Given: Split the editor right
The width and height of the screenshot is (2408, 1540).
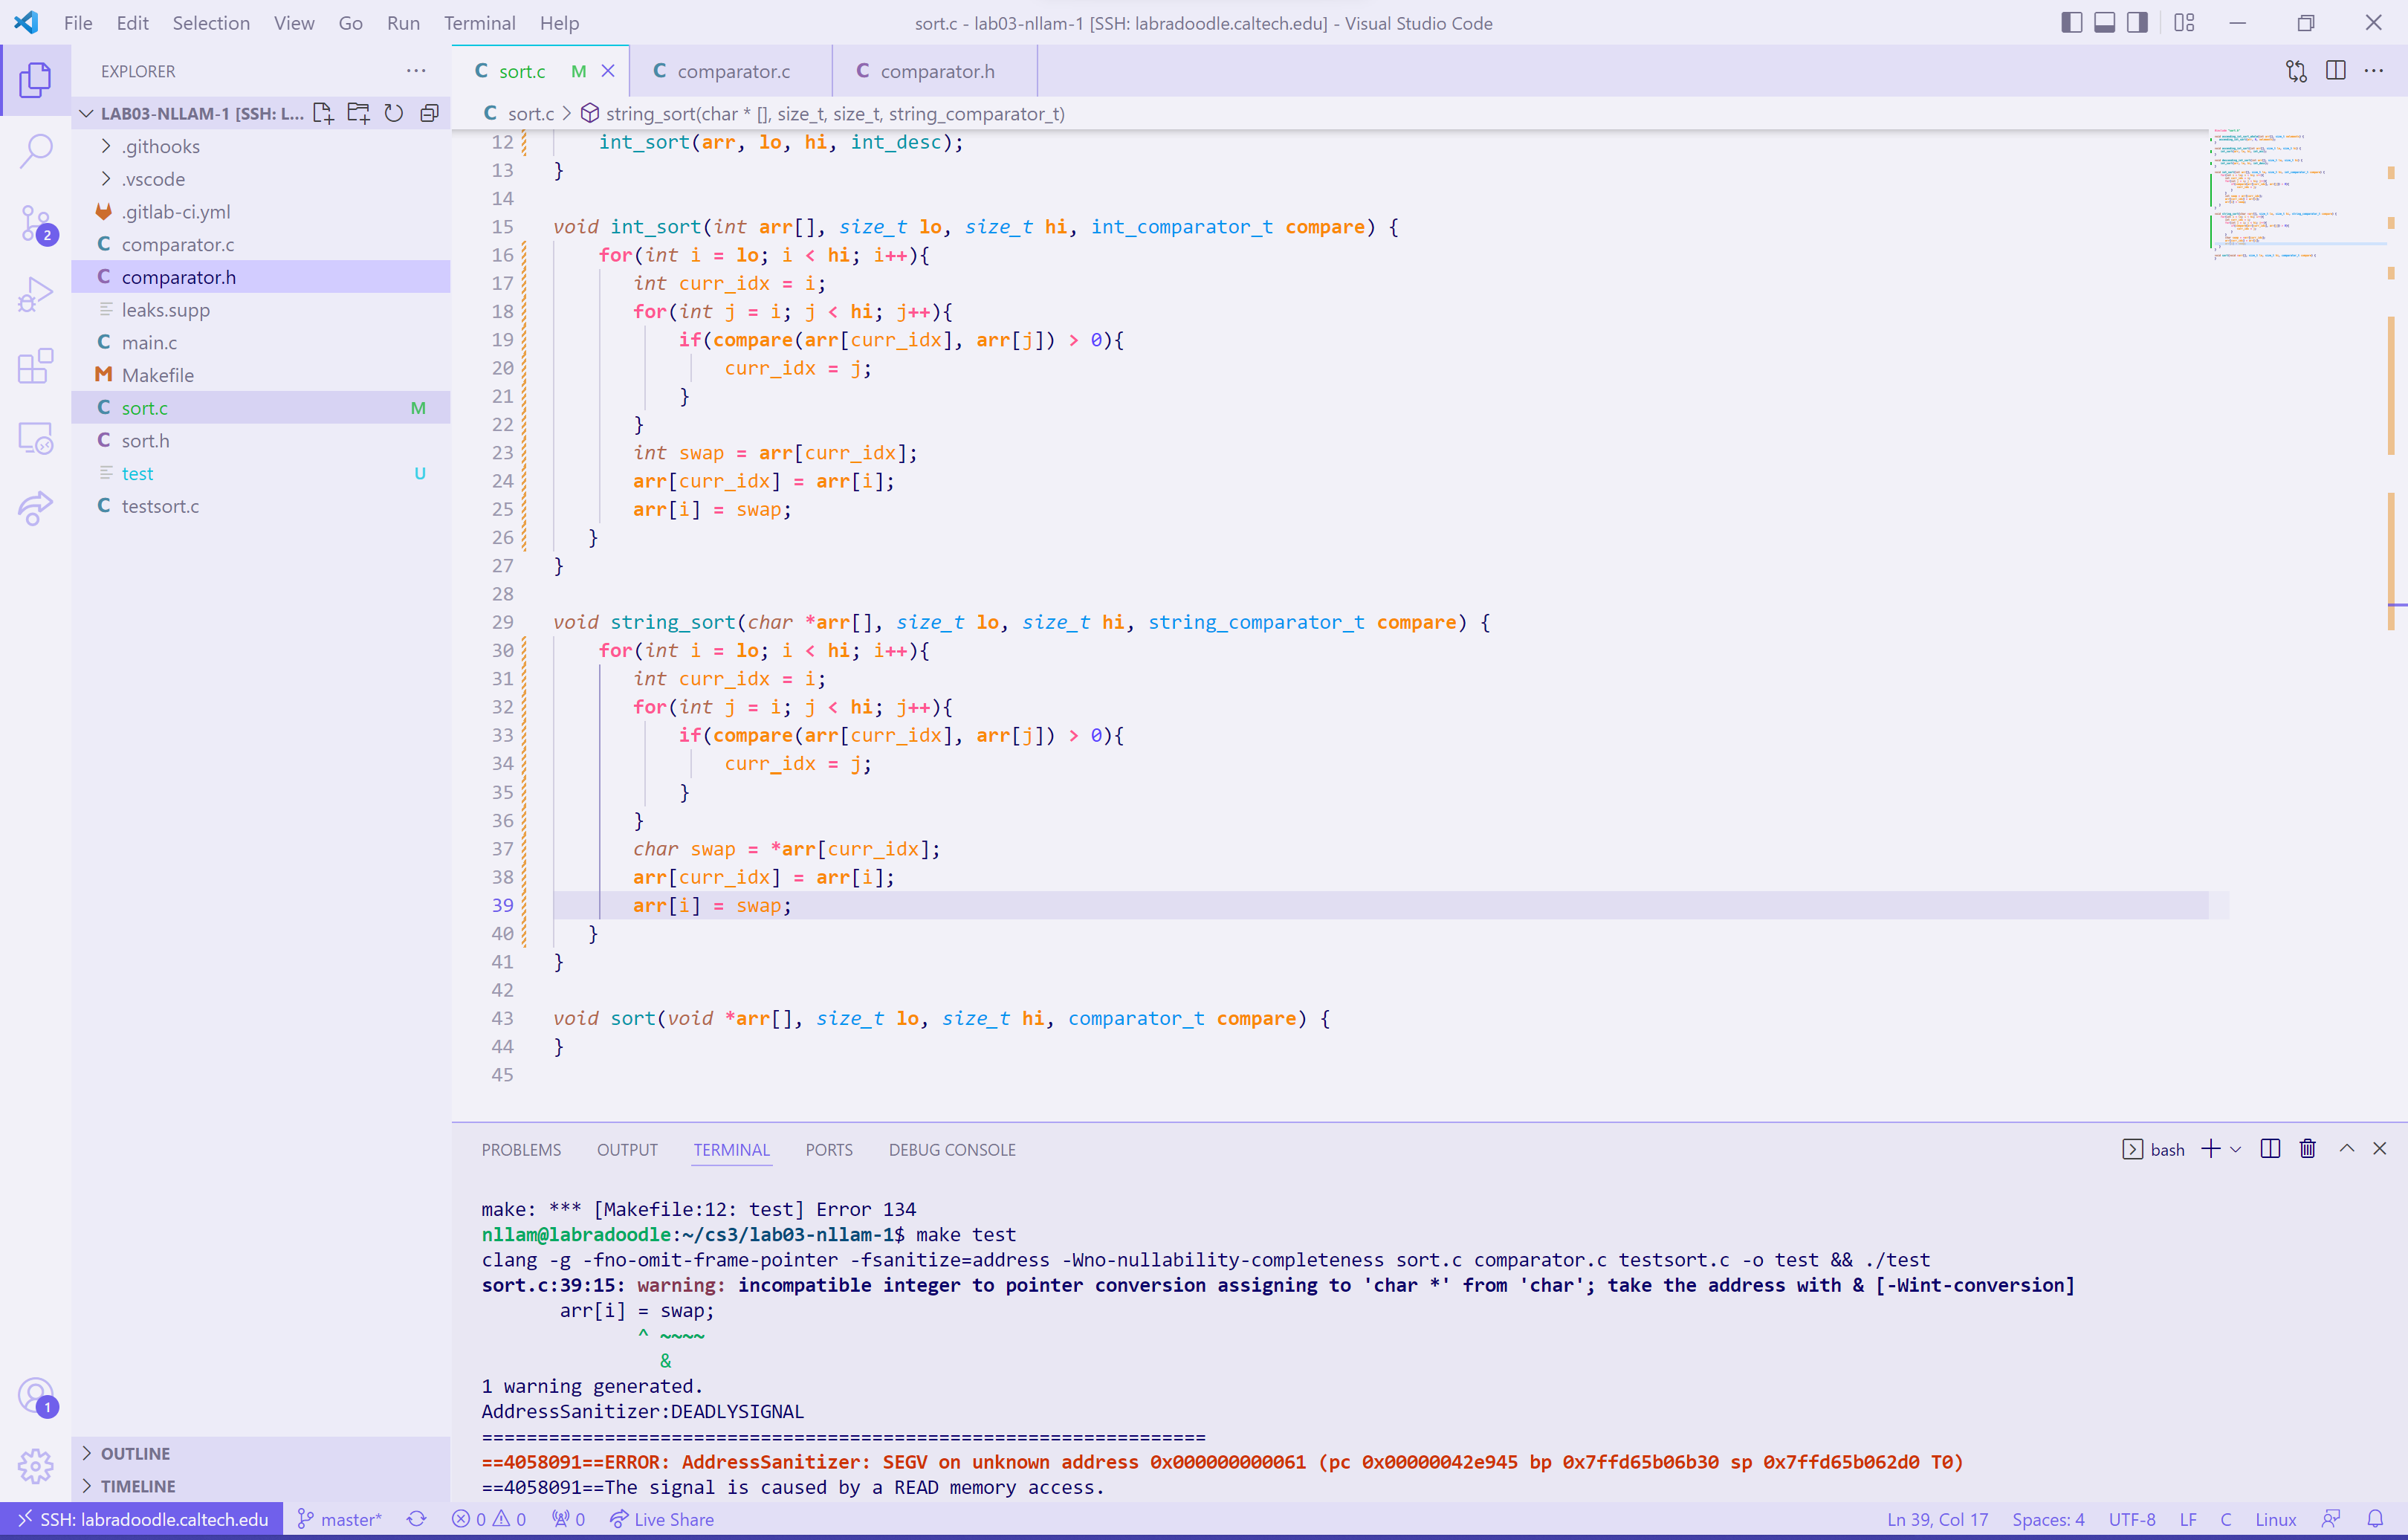Looking at the screenshot, I should tap(2335, 71).
